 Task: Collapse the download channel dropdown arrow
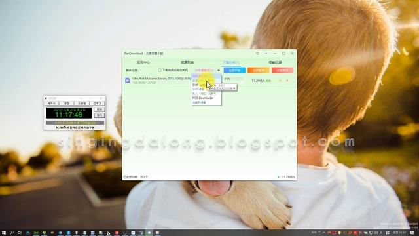pyautogui.click(x=219, y=70)
